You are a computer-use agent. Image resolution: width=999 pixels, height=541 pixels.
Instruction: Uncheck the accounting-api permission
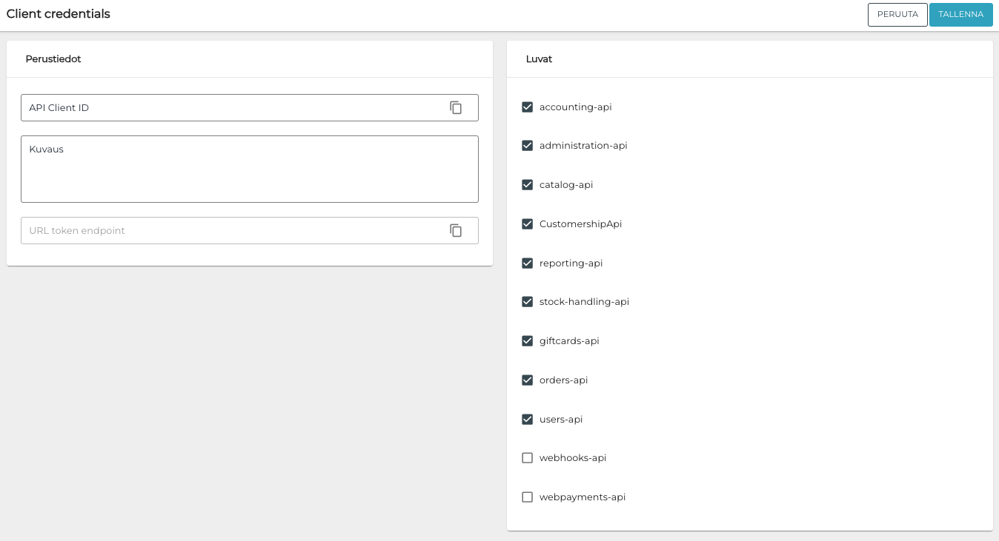pyautogui.click(x=528, y=107)
